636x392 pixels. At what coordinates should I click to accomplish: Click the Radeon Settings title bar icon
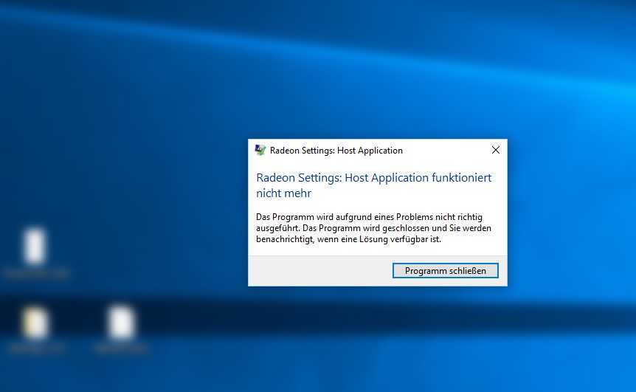click(260, 150)
